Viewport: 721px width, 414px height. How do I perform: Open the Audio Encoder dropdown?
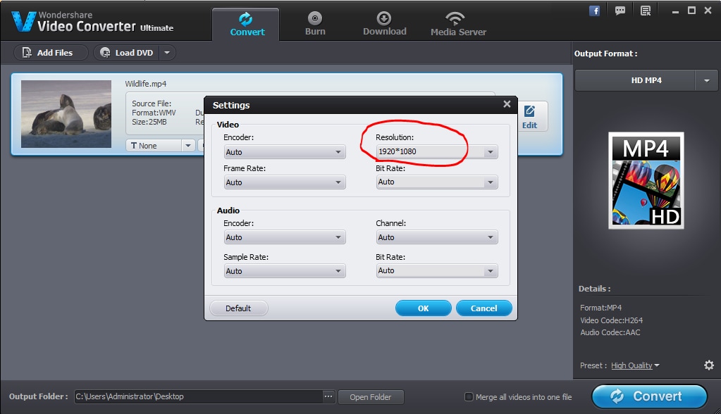[285, 237]
